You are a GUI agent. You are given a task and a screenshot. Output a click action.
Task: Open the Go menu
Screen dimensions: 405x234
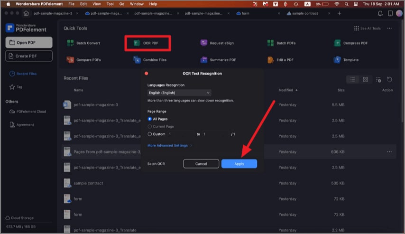(x=122, y=4)
